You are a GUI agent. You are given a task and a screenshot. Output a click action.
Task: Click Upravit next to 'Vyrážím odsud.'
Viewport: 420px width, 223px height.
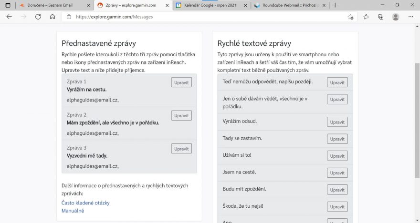point(337,122)
